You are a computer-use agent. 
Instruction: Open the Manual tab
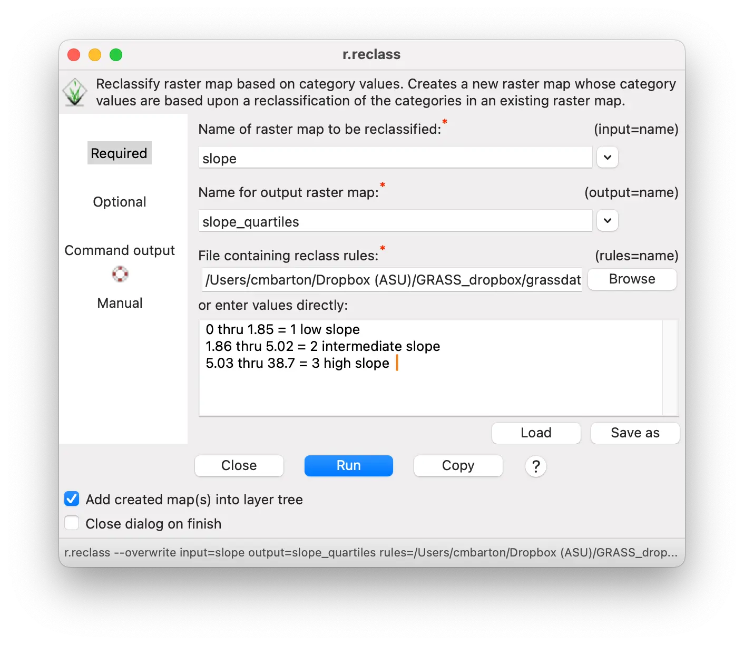coord(120,303)
